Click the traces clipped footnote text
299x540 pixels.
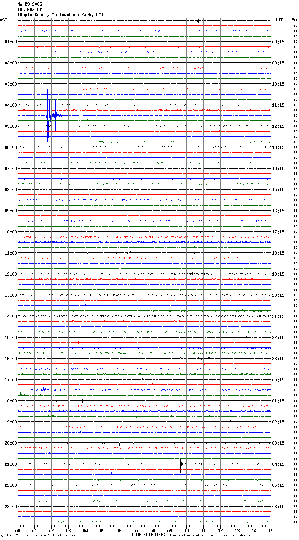tap(212, 535)
